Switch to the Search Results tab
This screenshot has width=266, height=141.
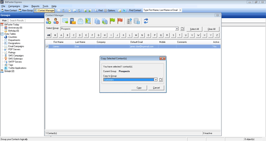coord(17,20)
